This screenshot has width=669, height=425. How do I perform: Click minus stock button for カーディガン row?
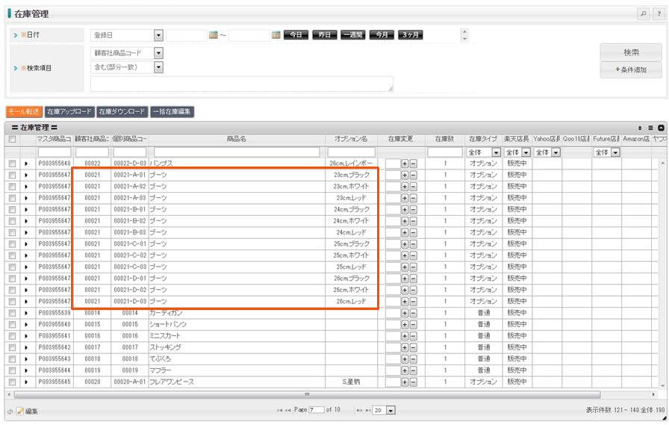[x=414, y=313]
